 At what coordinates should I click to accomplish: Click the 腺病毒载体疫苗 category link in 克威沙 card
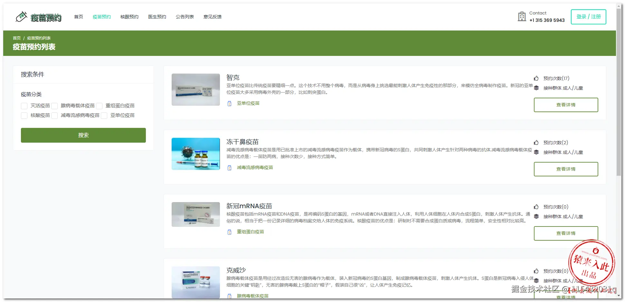pyautogui.click(x=253, y=296)
